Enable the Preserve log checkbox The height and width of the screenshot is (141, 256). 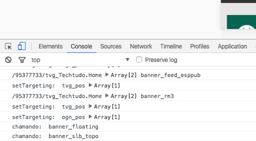139,59
